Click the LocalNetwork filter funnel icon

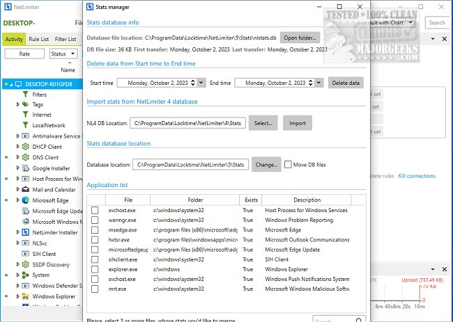tap(25, 125)
